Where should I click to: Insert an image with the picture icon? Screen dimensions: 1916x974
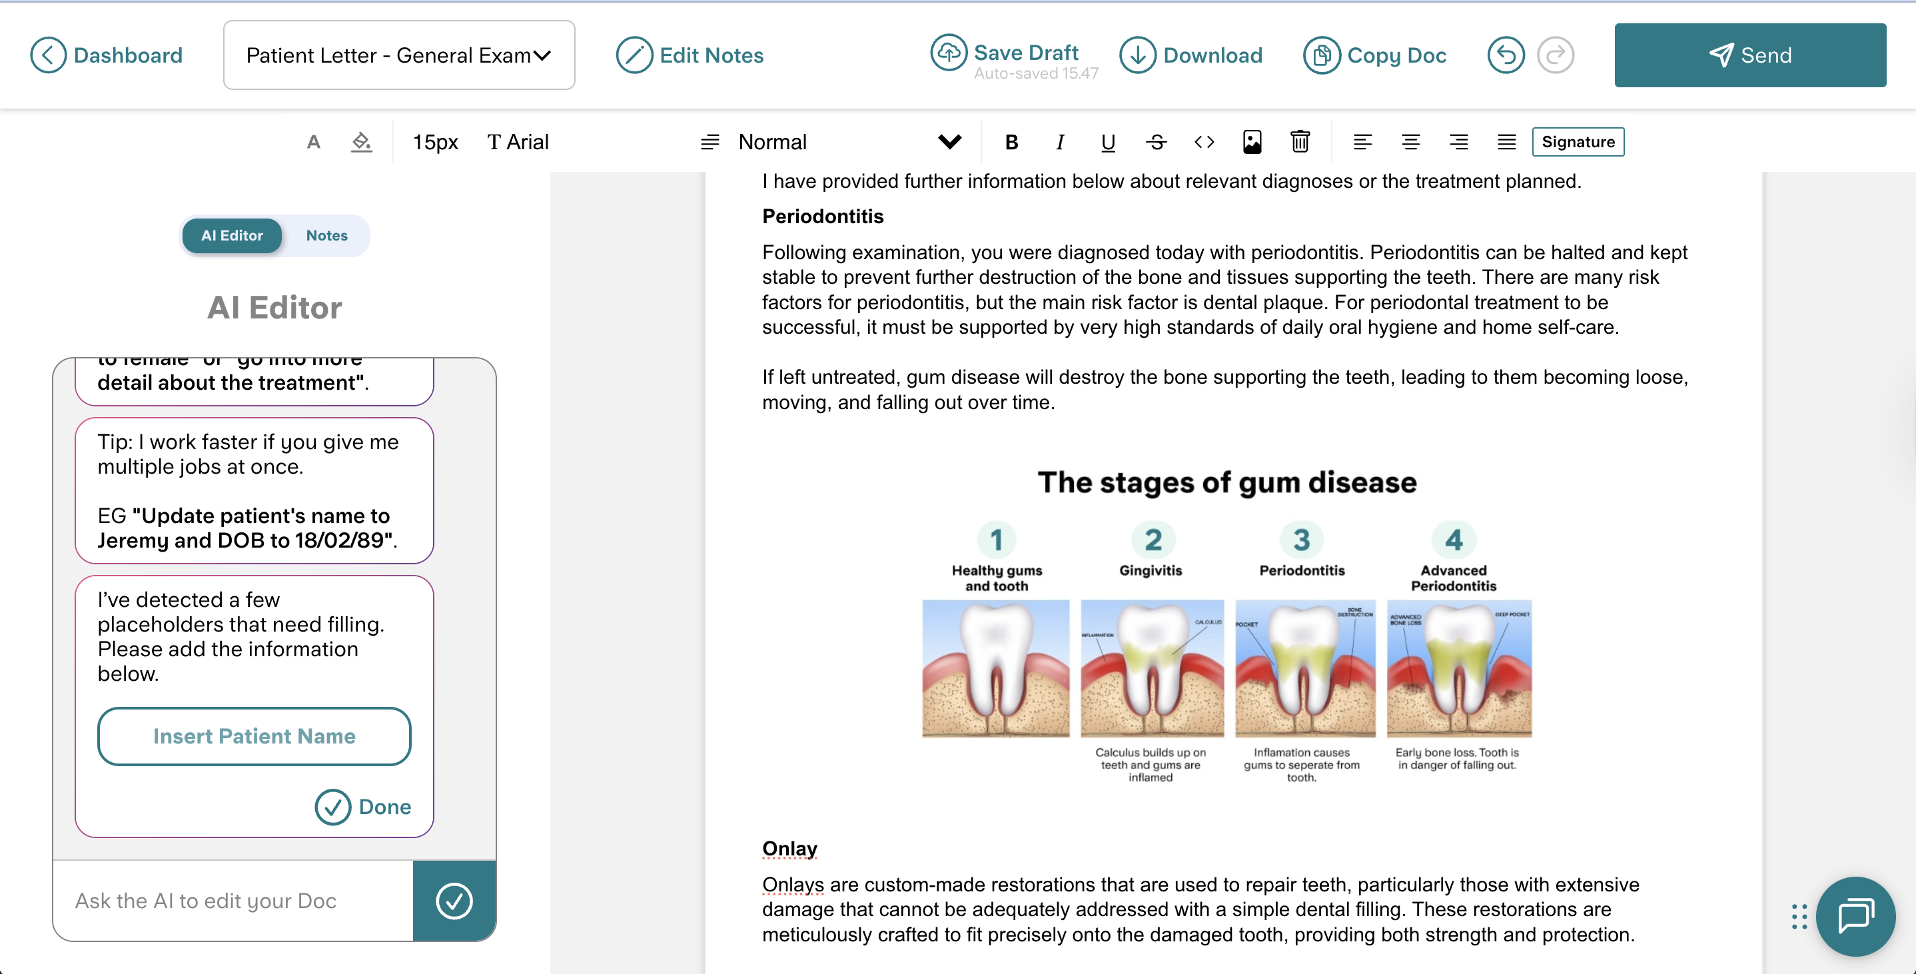pyautogui.click(x=1252, y=142)
